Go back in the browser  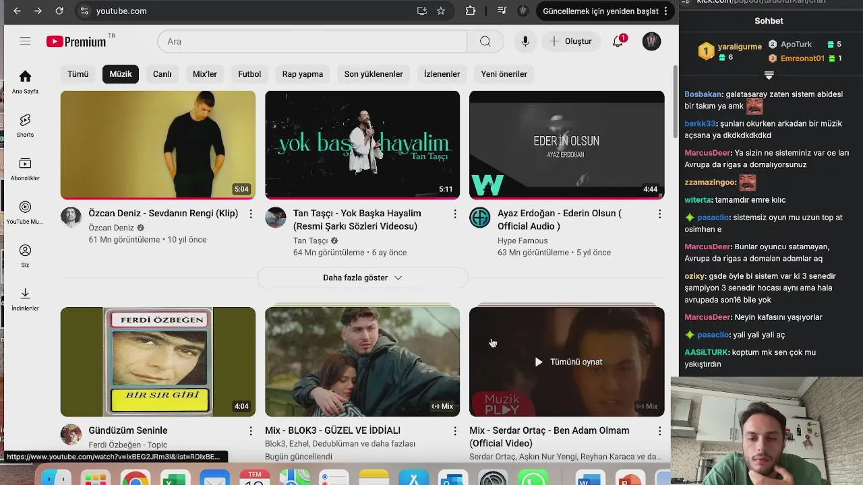[17, 11]
